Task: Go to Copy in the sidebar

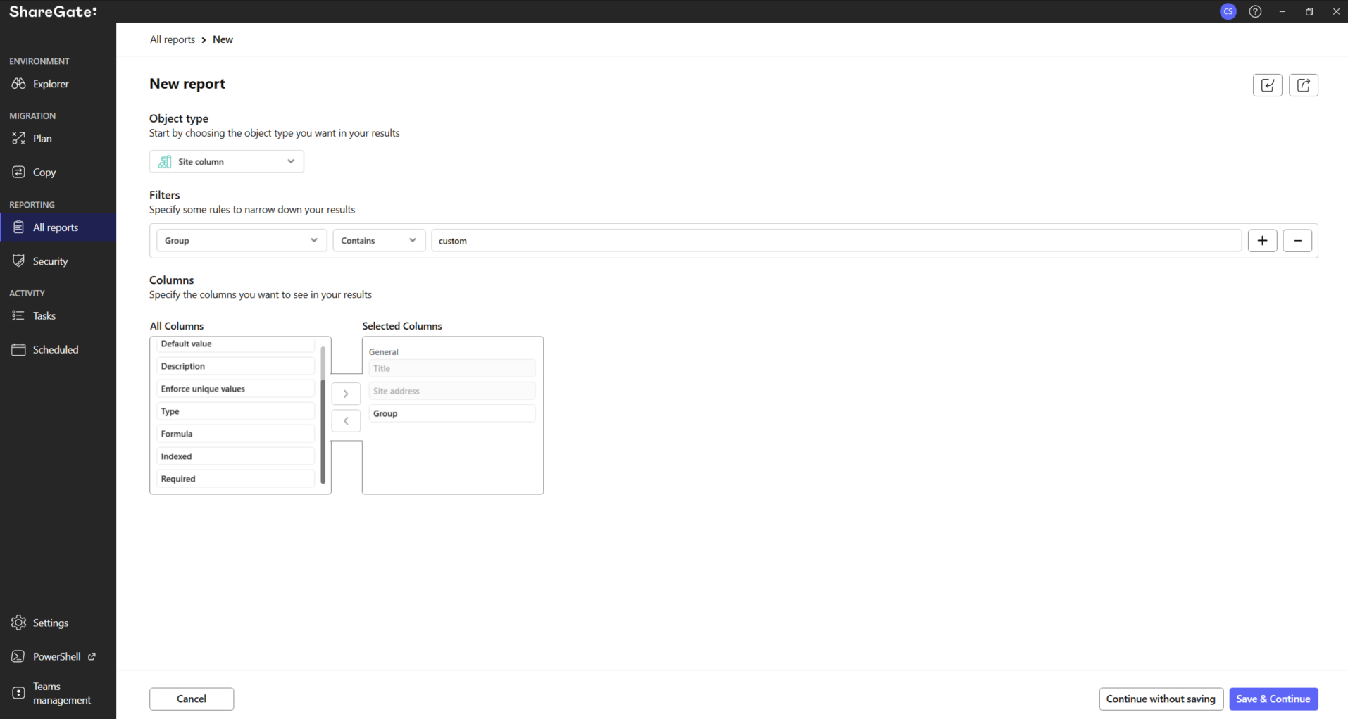Action: click(44, 173)
